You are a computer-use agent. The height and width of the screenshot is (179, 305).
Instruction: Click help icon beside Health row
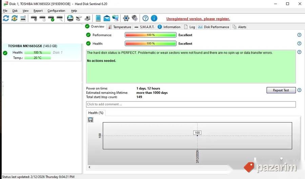(299, 43)
